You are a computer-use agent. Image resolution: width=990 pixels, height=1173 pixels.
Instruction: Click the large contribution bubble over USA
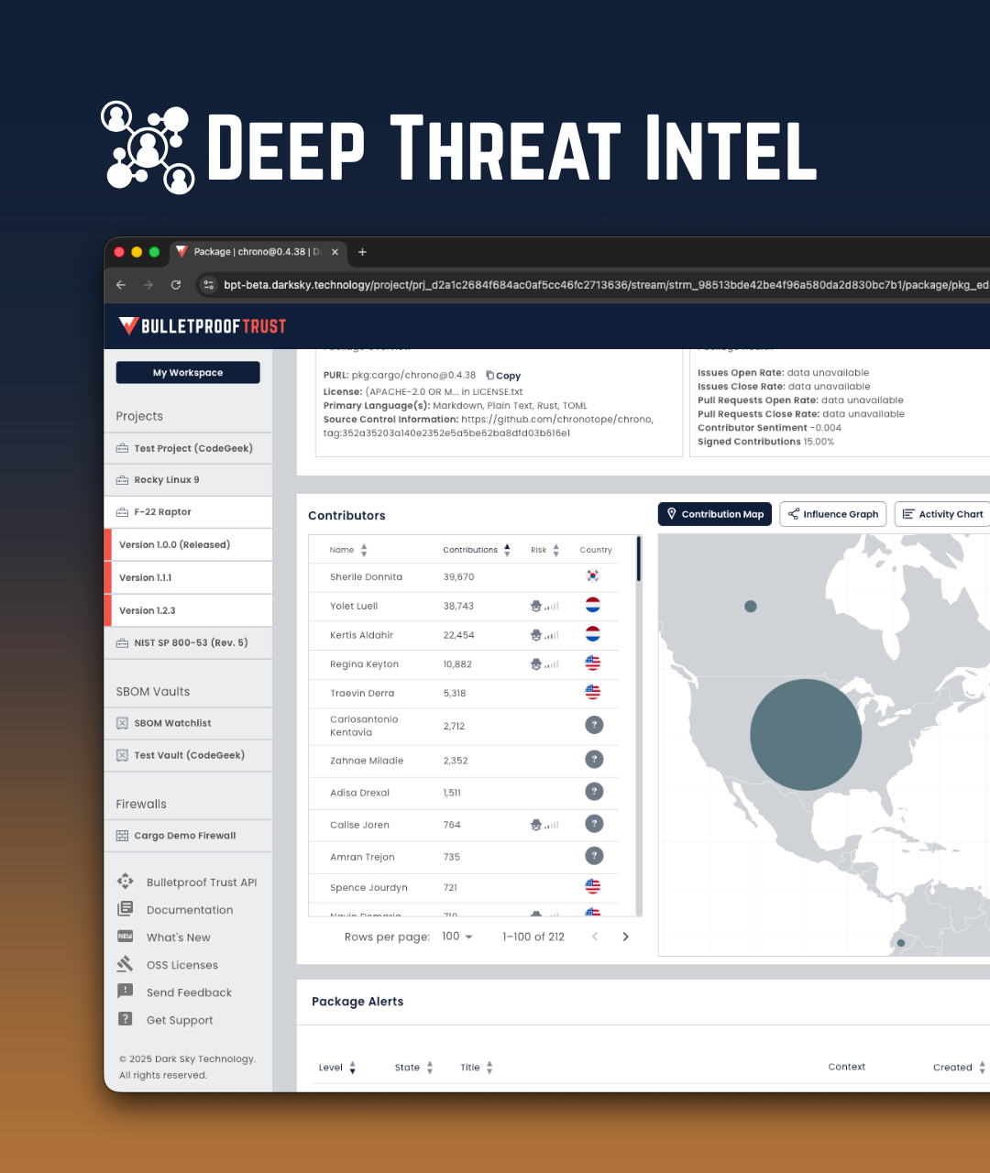[806, 735]
